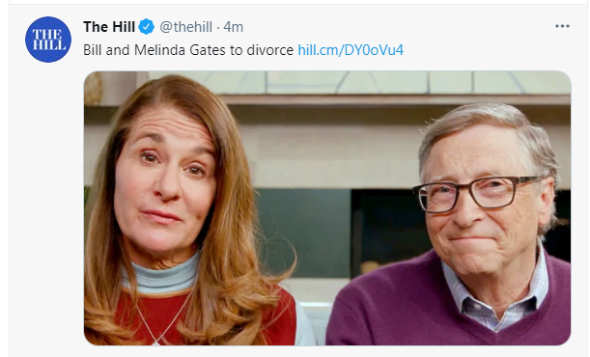Open the @thehill handle
This screenshot has height=357, width=590.
[185, 27]
